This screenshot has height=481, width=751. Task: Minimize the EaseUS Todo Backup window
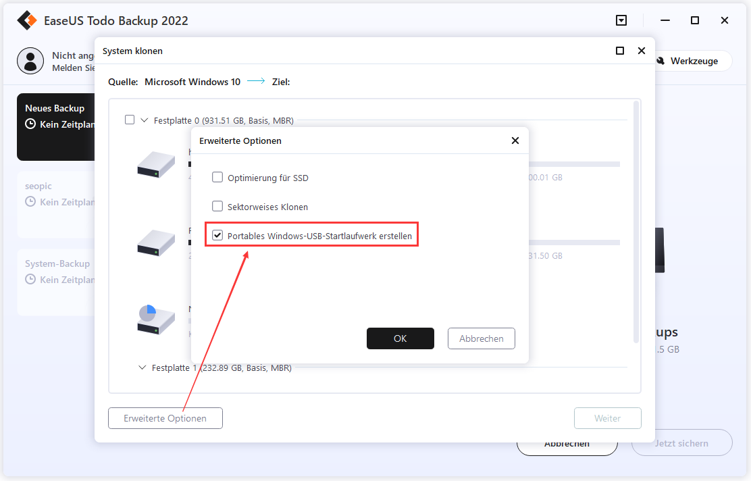665,20
